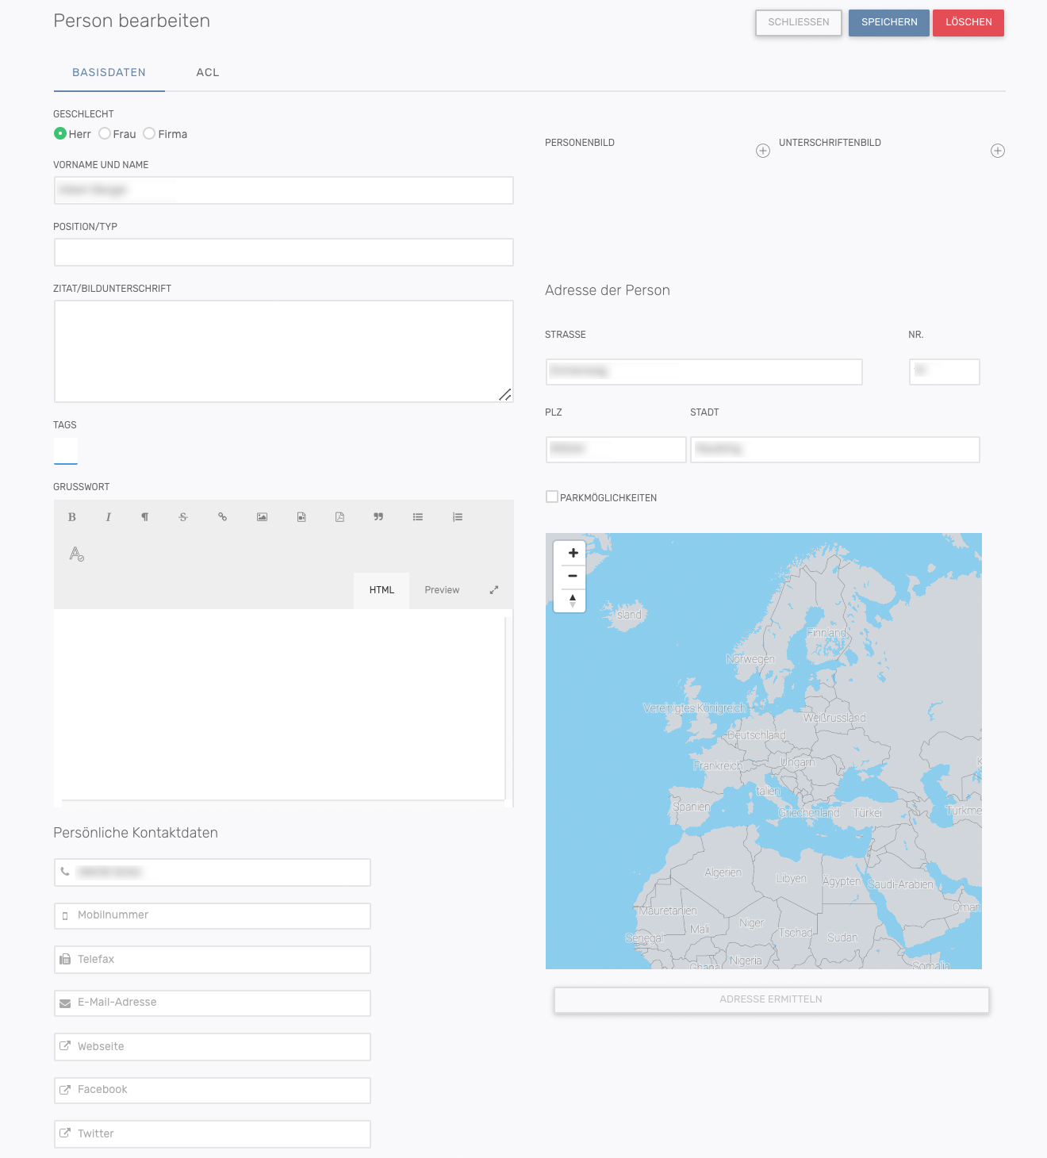Click into the Position/Typ input field
This screenshot has width=1047, height=1158.
point(284,252)
